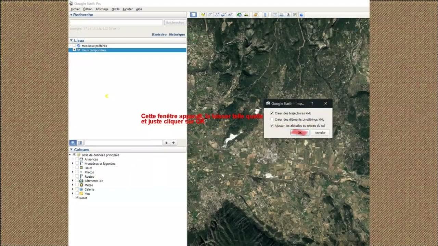
Task: Click the Recherche search input field
Action: tap(116, 22)
